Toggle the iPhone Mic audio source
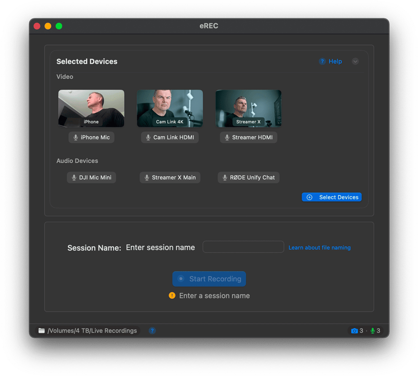Viewport: 418px width, 376px height. pyautogui.click(x=91, y=137)
